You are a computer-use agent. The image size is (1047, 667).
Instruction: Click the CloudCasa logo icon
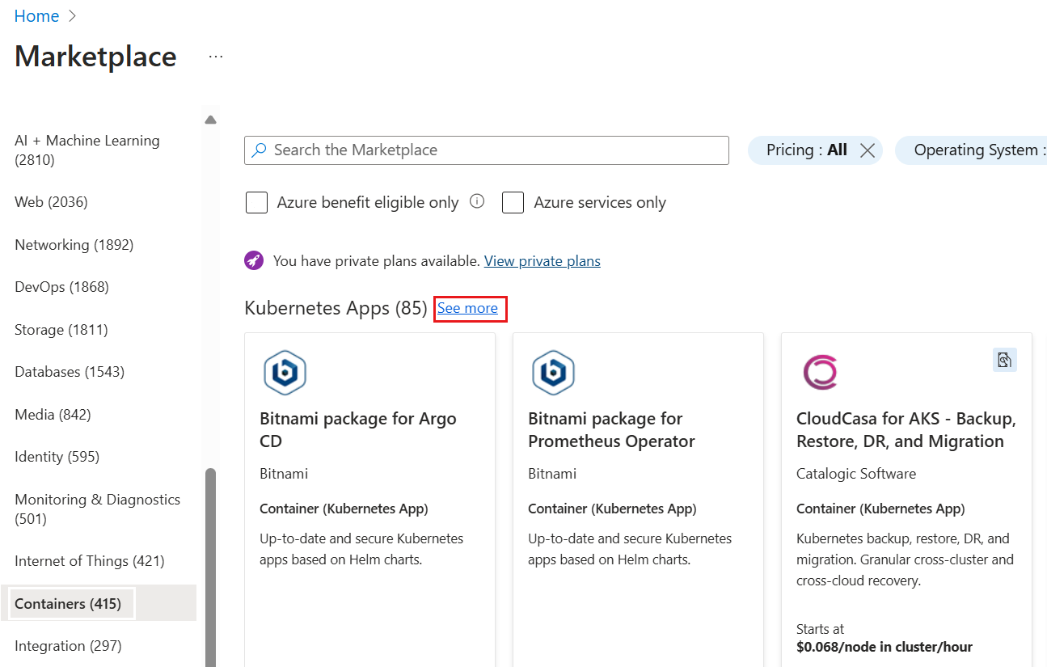820,373
